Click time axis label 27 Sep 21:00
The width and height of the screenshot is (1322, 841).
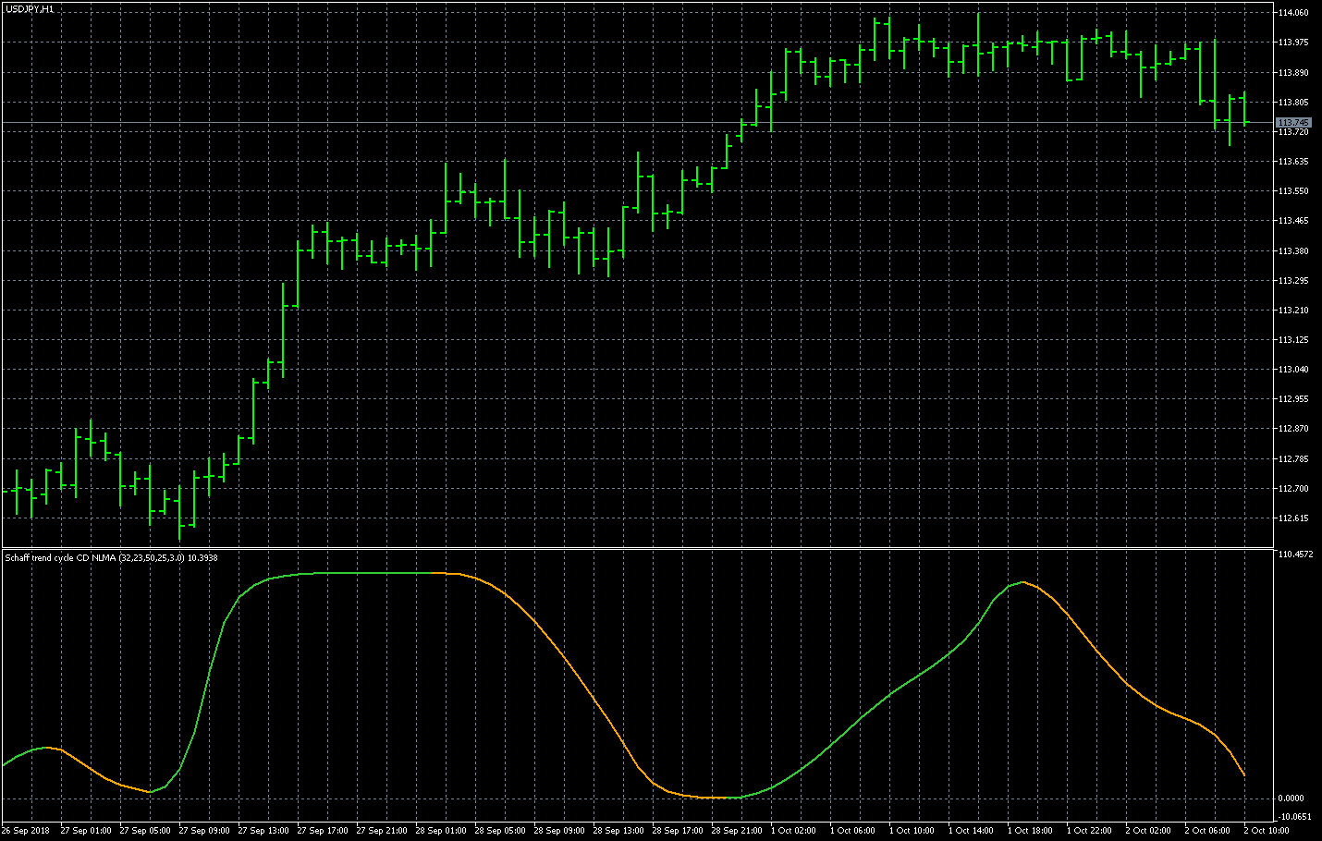click(382, 831)
